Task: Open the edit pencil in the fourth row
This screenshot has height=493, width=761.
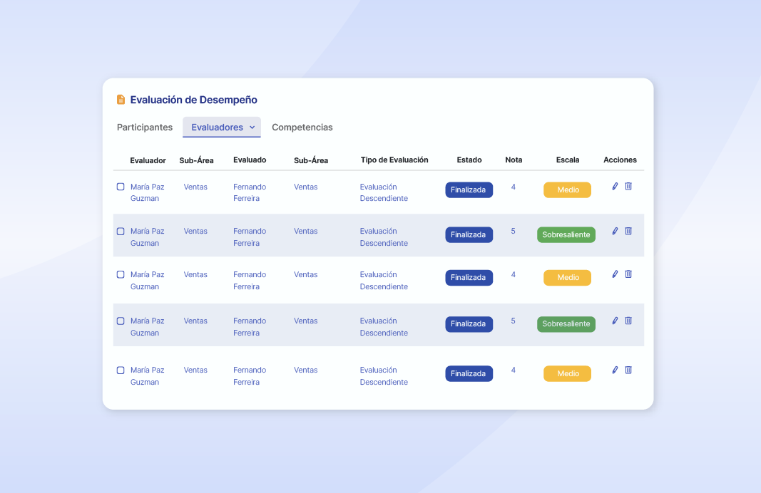Action: (x=615, y=321)
